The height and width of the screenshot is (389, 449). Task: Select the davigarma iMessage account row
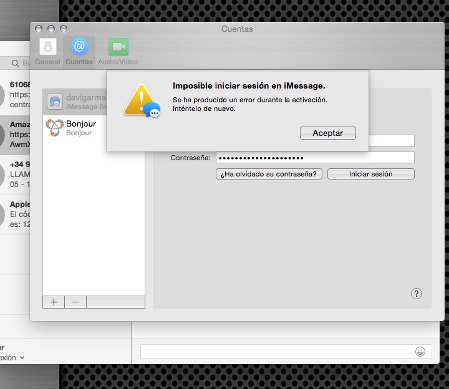coord(74,102)
